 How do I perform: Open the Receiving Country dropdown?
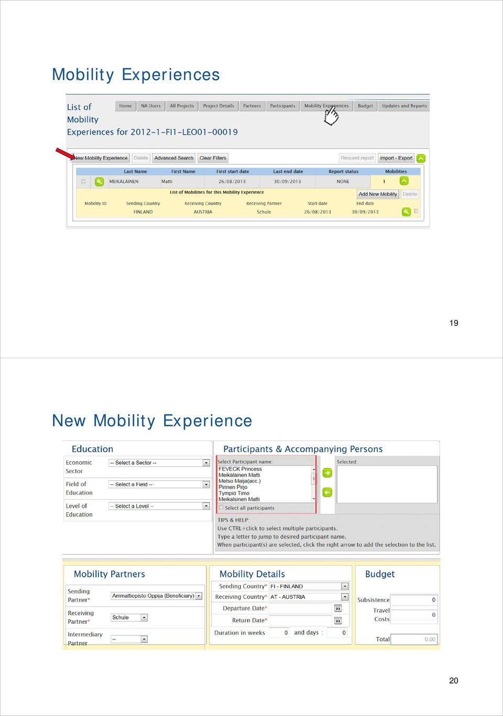[309, 597]
